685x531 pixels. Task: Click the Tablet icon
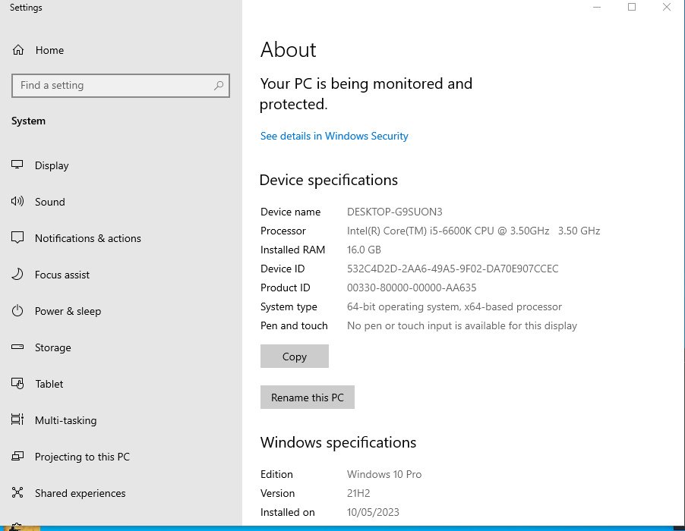pyautogui.click(x=17, y=384)
